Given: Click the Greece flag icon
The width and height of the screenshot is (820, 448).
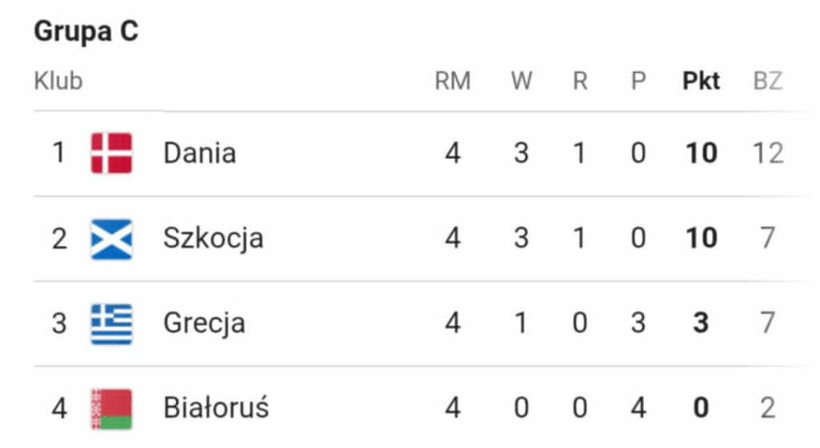Looking at the screenshot, I should (111, 324).
